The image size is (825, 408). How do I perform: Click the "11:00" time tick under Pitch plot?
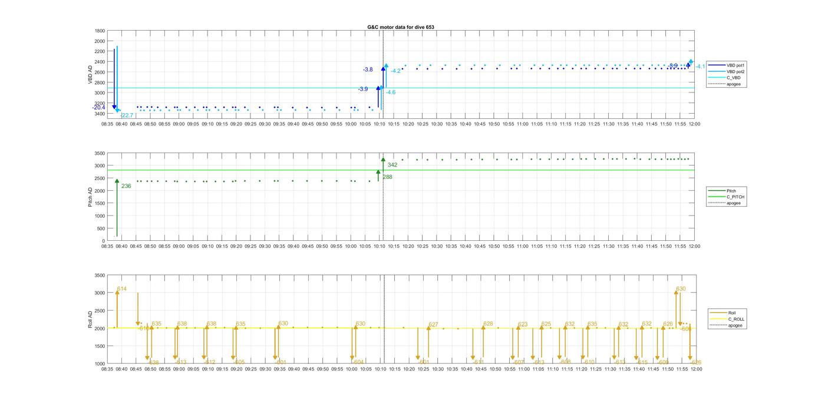tap(523, 246)
